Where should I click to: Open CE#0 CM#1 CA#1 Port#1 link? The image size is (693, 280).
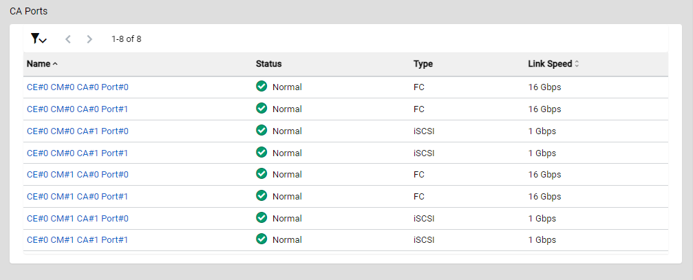click(77, 240)
